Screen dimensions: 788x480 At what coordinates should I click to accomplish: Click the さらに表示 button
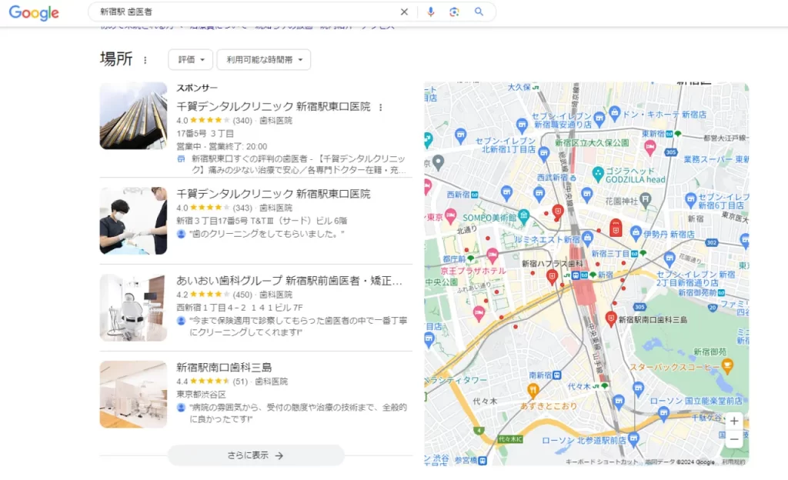pos(255,455)
